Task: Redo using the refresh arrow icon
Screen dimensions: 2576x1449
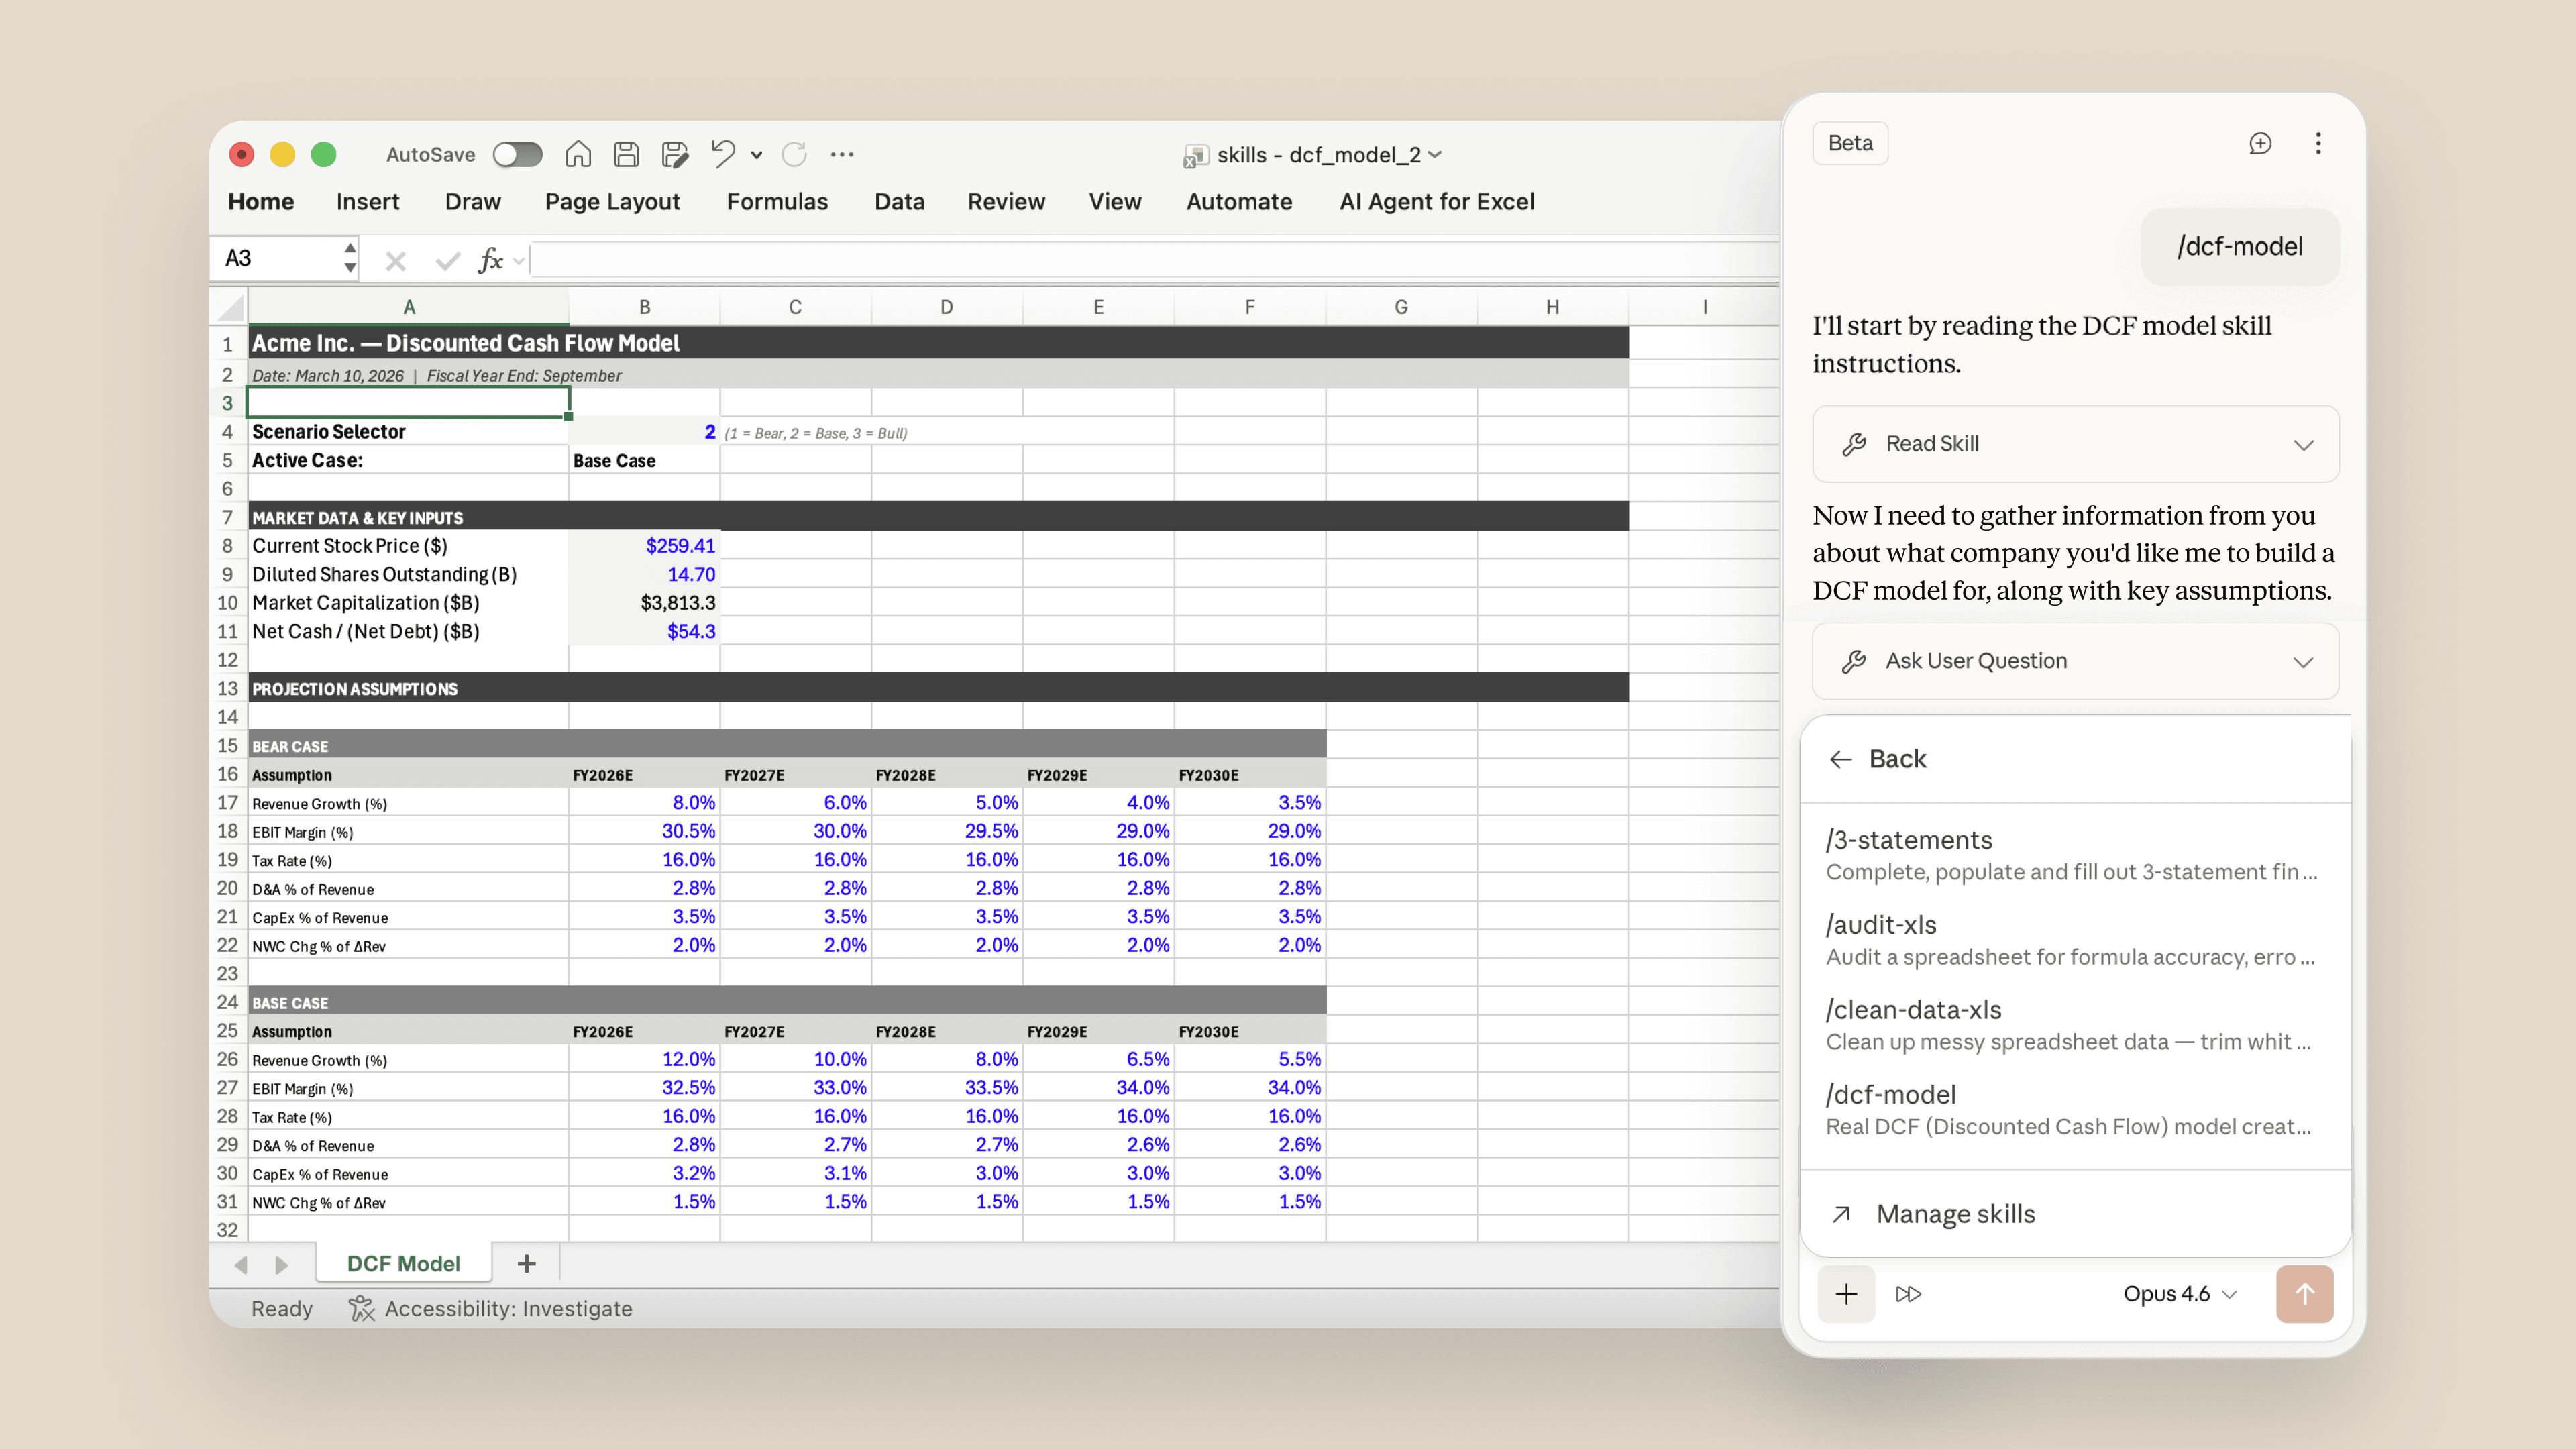Action: click(794, 154)
